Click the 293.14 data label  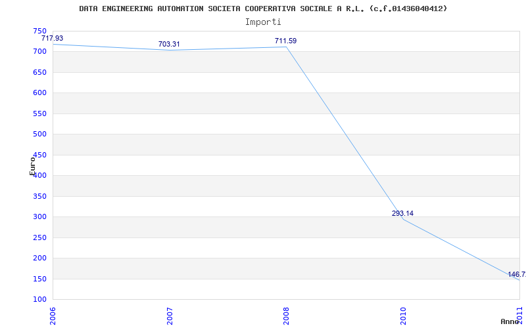402,213
